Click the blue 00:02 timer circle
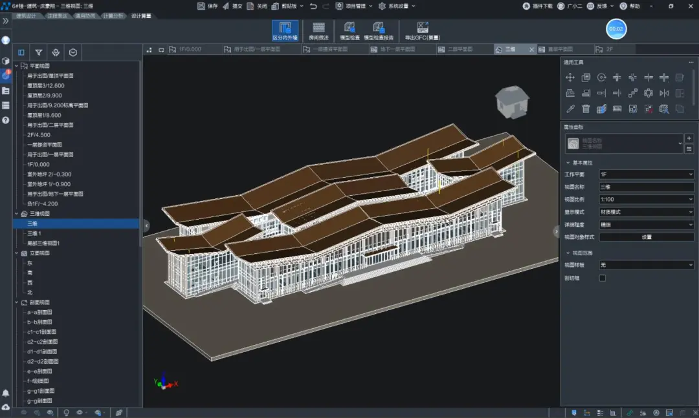Viewport: 699px width, 418px height. [616, 29]
